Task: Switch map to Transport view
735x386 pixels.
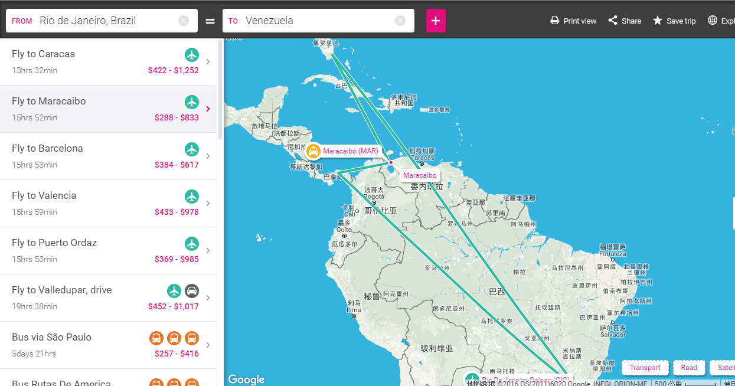Action: [x=645, y=368]
